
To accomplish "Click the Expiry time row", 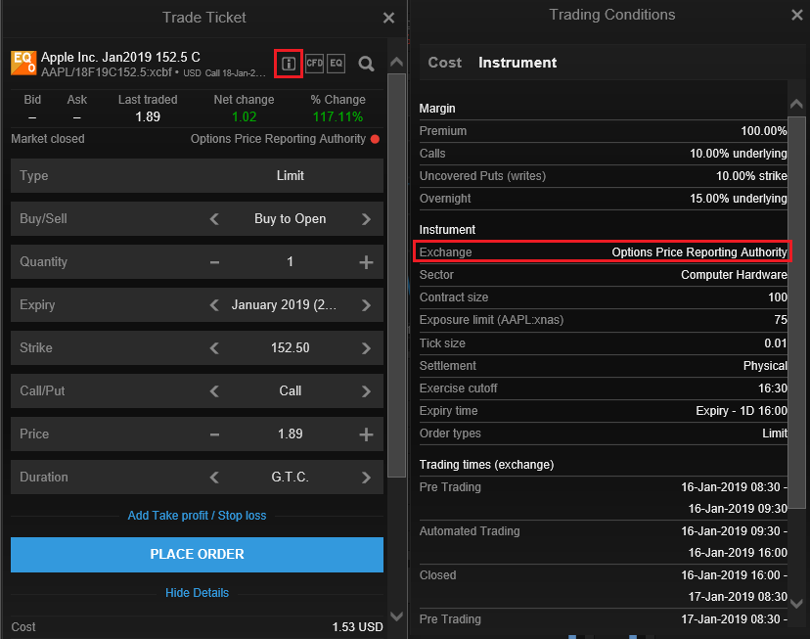I will click(x=603, y=411).
